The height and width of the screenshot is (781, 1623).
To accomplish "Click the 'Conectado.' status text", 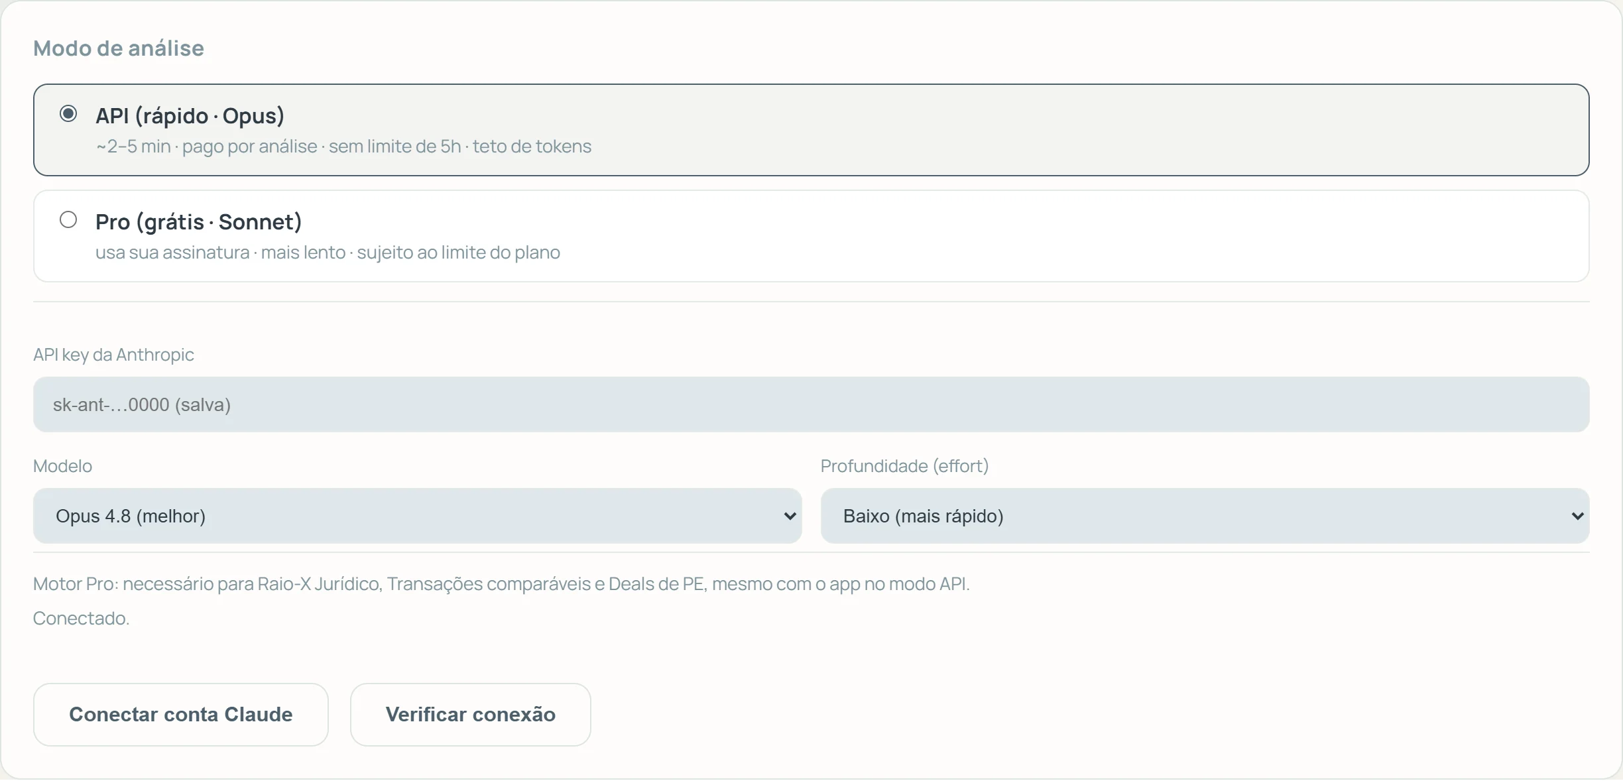I will point(82,619).
